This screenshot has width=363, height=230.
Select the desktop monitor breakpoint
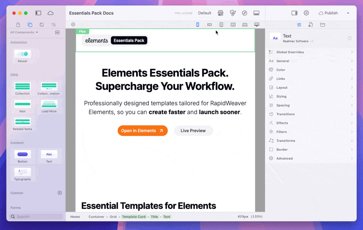click(x=257, y=25)
